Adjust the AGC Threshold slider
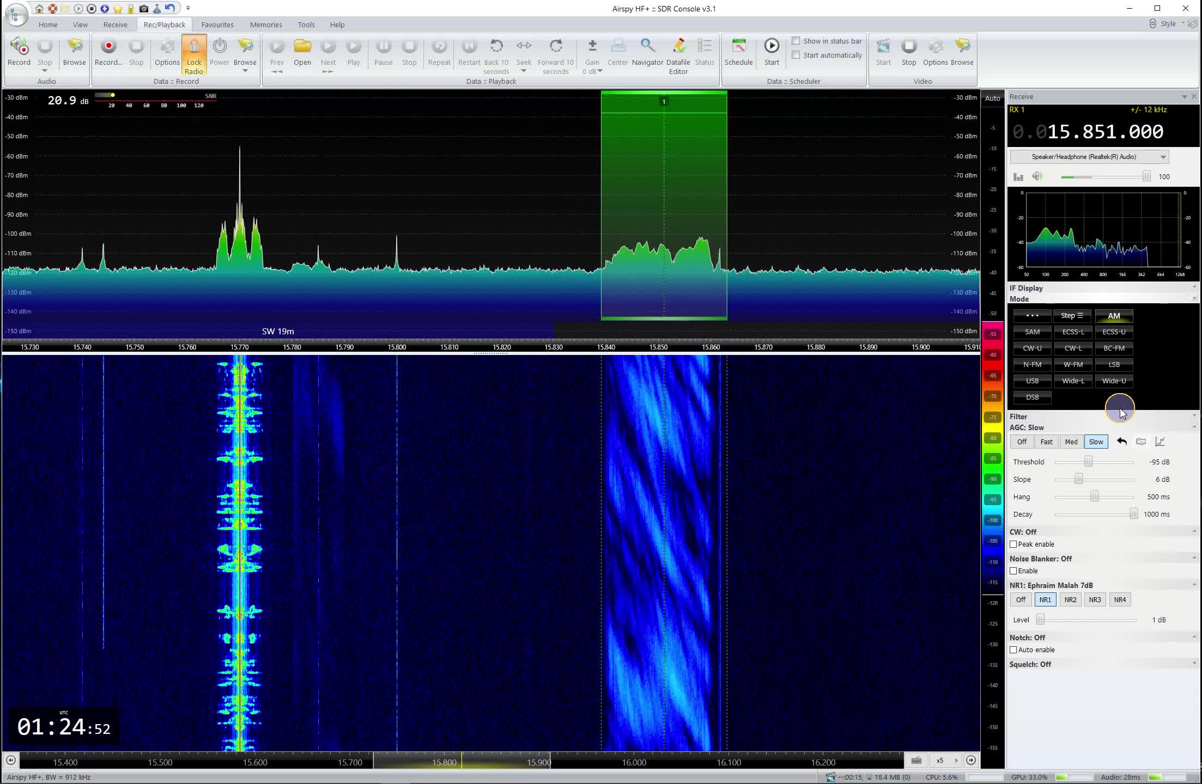This screenshot has height=784, width=1202. tap(1088, 461)
